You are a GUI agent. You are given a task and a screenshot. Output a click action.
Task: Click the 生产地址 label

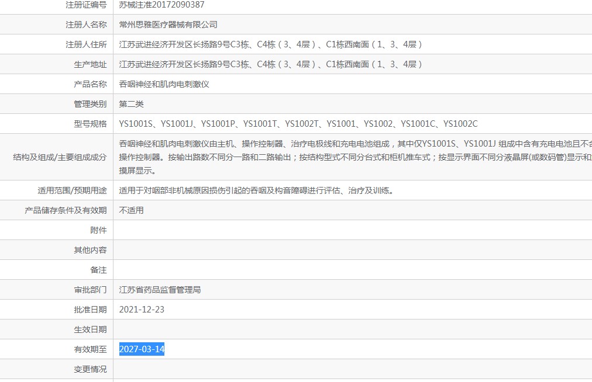click(90, 64)
